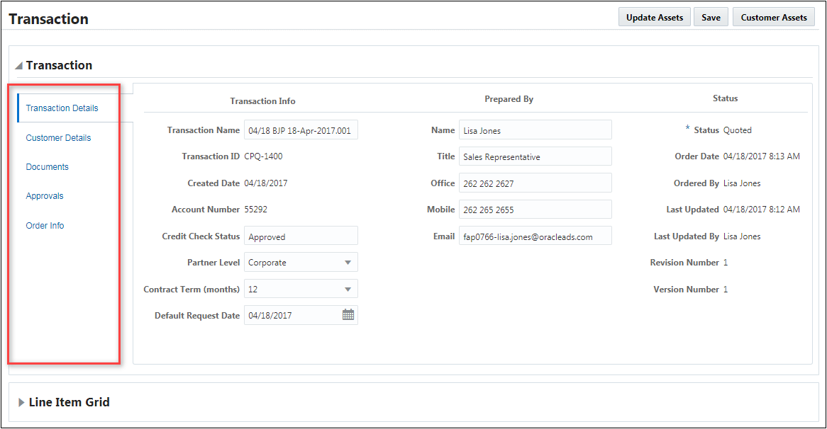Click the Title field showing Sales Representative

(x=535, y=156)
